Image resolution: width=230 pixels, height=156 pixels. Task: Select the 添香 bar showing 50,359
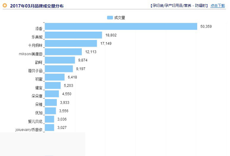[x=121, y=27]
